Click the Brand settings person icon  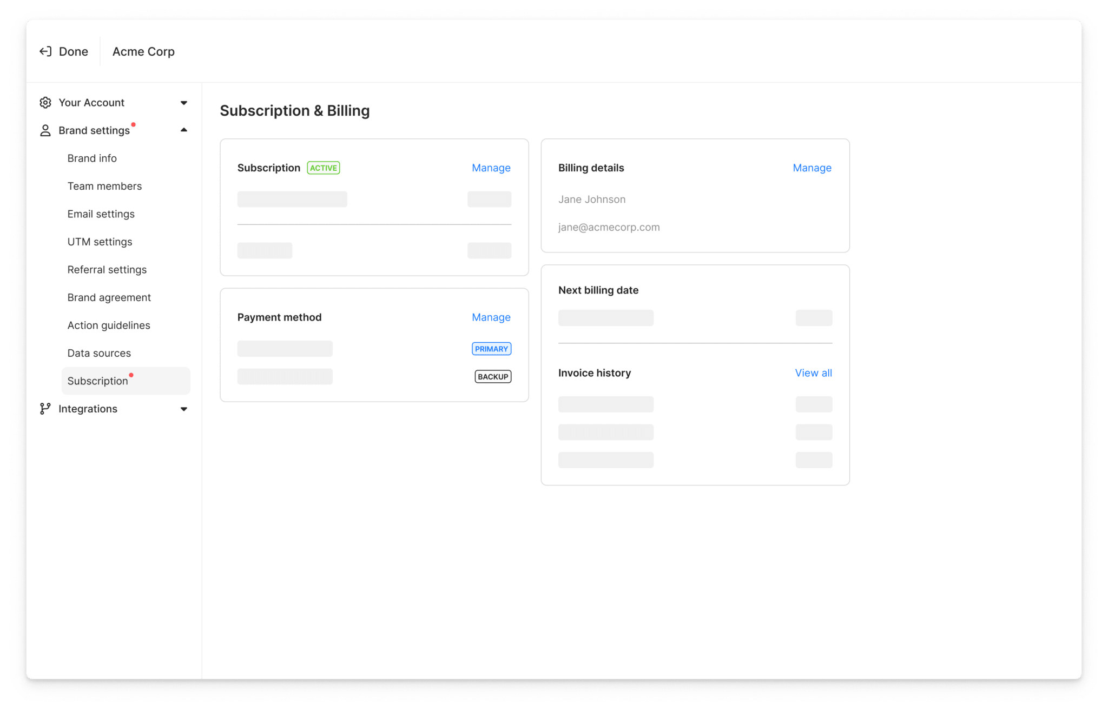coord(45,130)
